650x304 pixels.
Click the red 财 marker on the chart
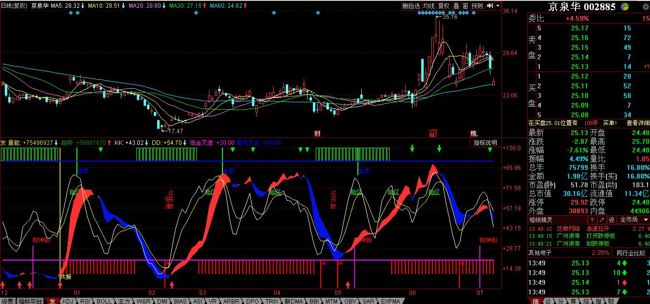pos(317,133)
